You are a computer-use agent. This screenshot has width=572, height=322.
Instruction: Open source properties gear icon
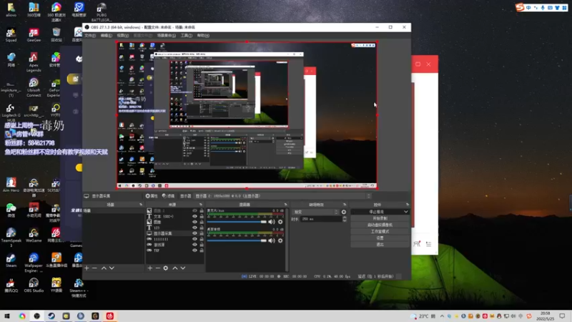click(x=166, y=268)
